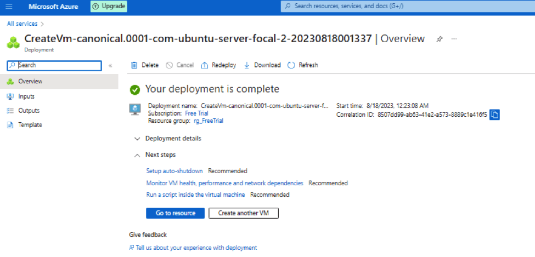Viewport: 535px width, 257px height.
Task: Click the Delete trash icon
Action: [x=134, y=65]
